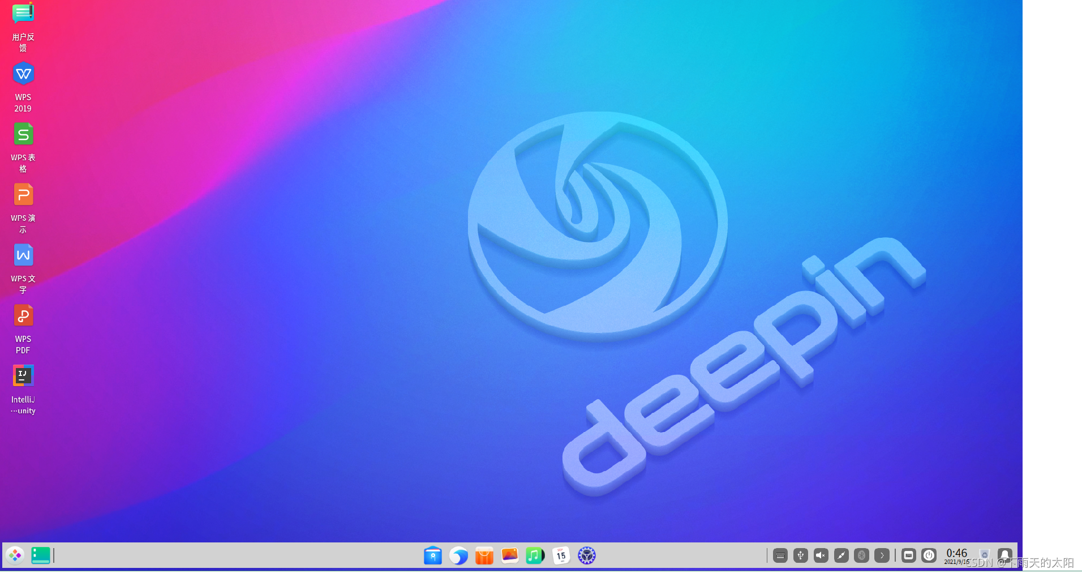
Task: Click the power shutdown icon
Action: 929,555
